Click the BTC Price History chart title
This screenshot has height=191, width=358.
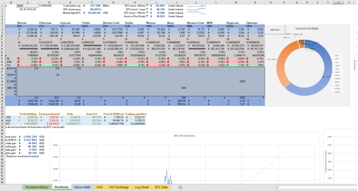click(184, 135)
